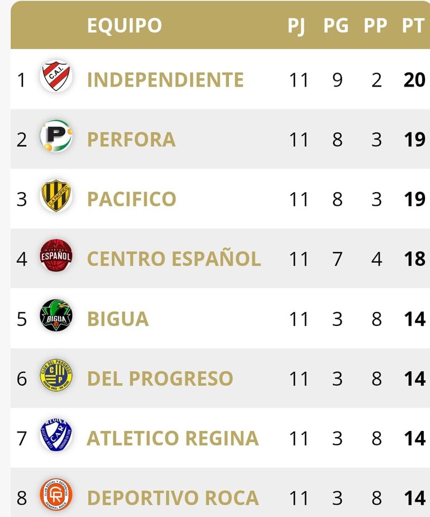Open the INDEPENDIENTE team name link
Screen dimensions: 430x517
pos(165,80)
